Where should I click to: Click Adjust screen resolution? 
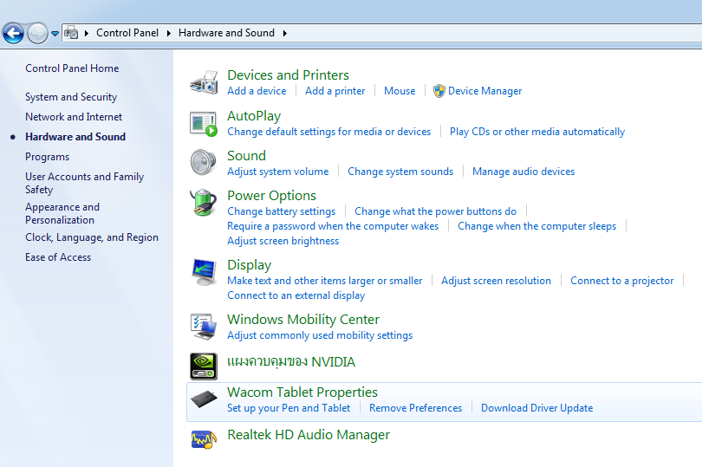pos(496,281)
